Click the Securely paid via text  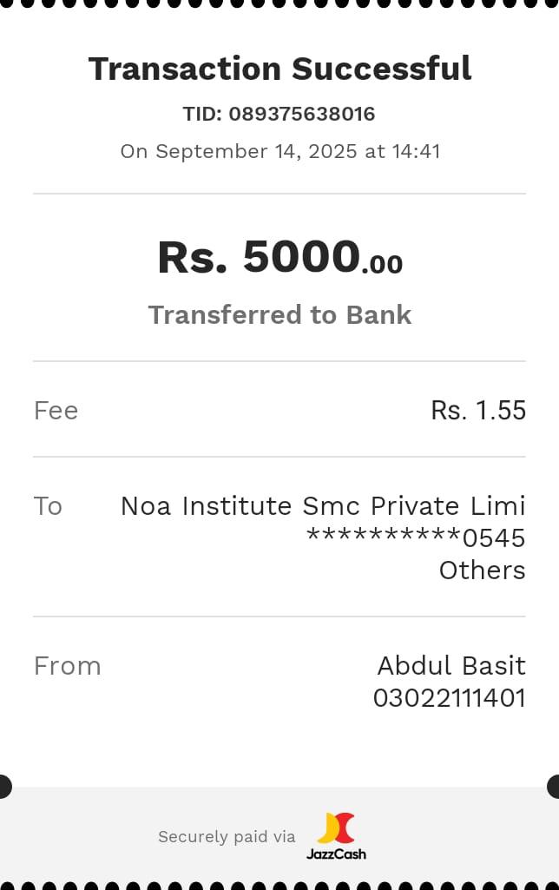(227, 837)
